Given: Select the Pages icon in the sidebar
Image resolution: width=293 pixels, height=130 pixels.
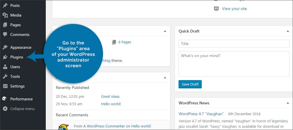Looking at the screenshot, I should coord(5,25).
